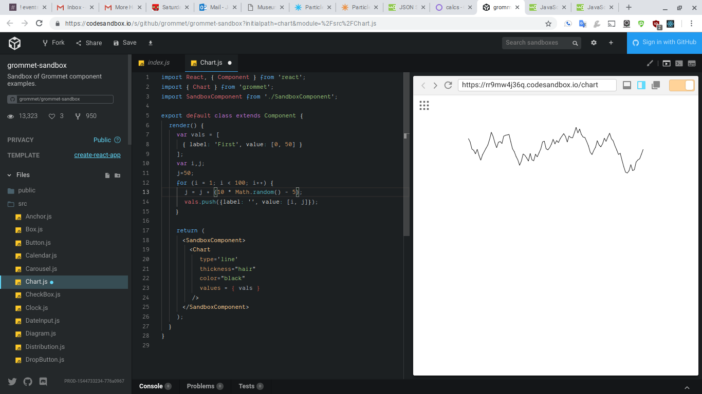Open the create-react-app template link
The width and height of the screenshot is (702, 394).
coord(97,155)
